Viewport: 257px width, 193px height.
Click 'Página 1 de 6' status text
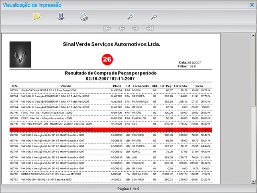[128, 189]
